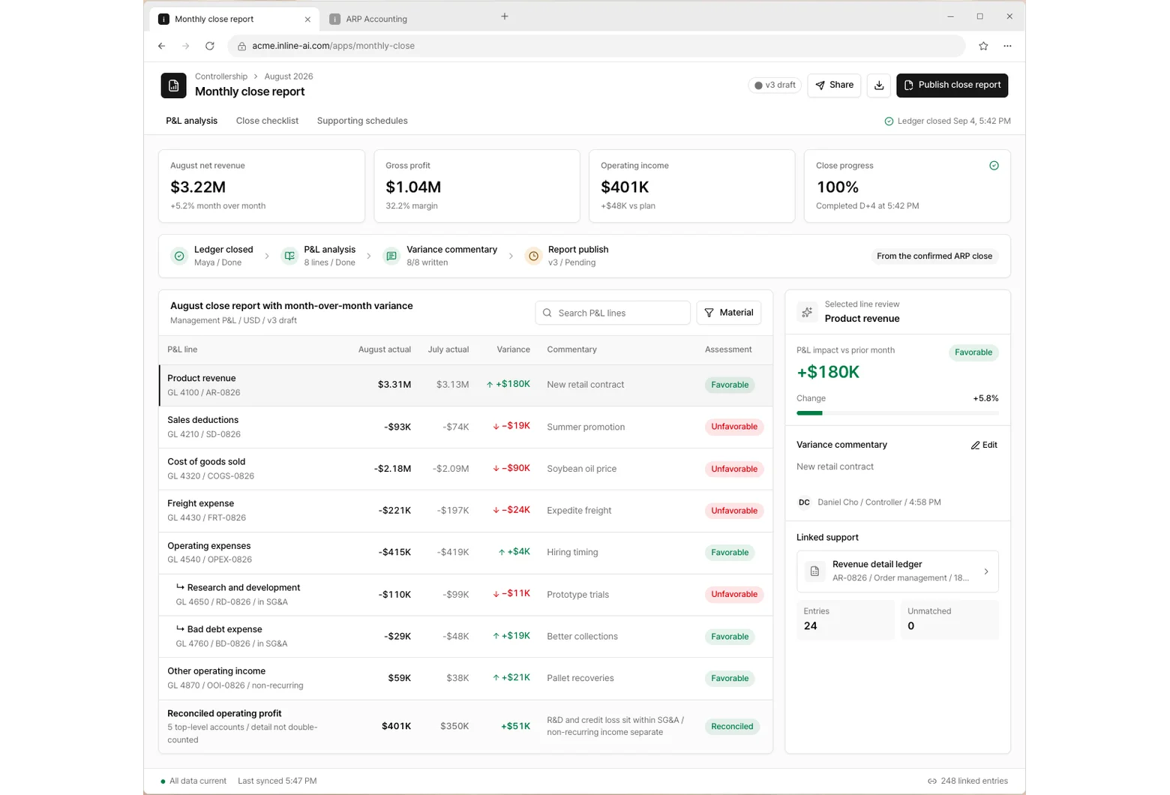Click the Reconciled assessment badge
The height and width of the screenshot is (795, 1170).
pos(732,727)
